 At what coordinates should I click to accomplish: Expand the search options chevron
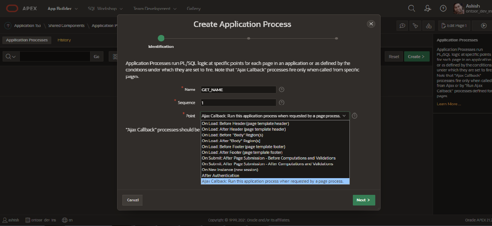pyautogui.click(x=14, y=56)
